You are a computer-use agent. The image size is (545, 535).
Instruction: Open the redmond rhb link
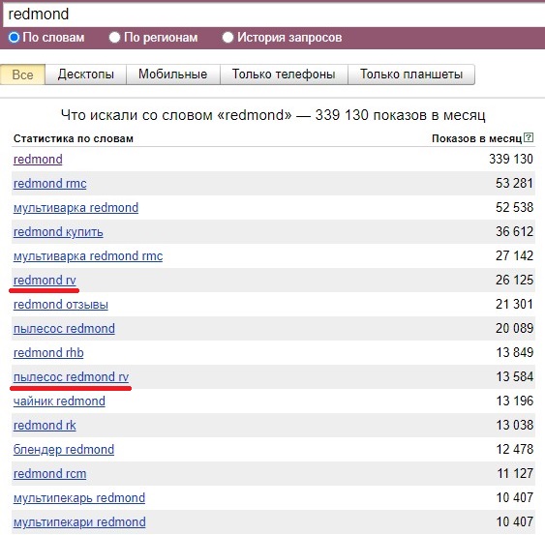point(48,353)
